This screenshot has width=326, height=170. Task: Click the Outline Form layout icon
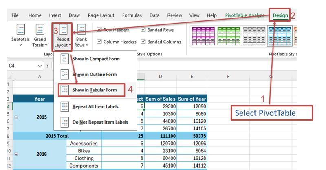(x=65, y=74)
